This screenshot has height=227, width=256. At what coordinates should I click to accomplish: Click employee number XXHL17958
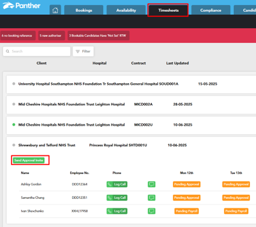(80, 211)
